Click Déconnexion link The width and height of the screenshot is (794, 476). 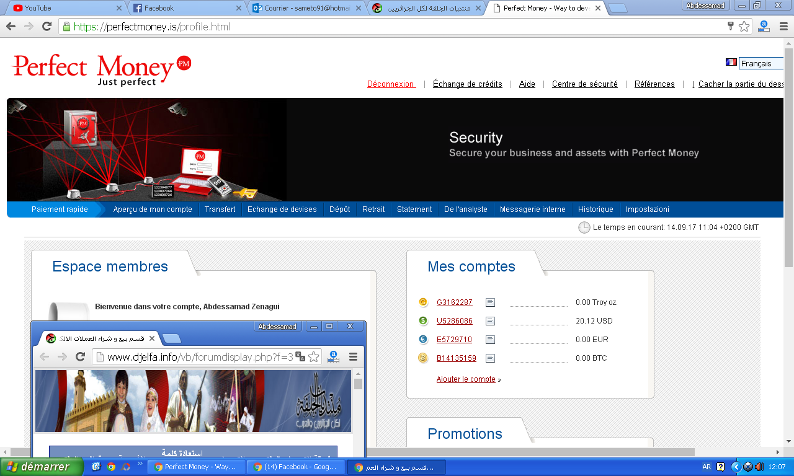[391, 84]
